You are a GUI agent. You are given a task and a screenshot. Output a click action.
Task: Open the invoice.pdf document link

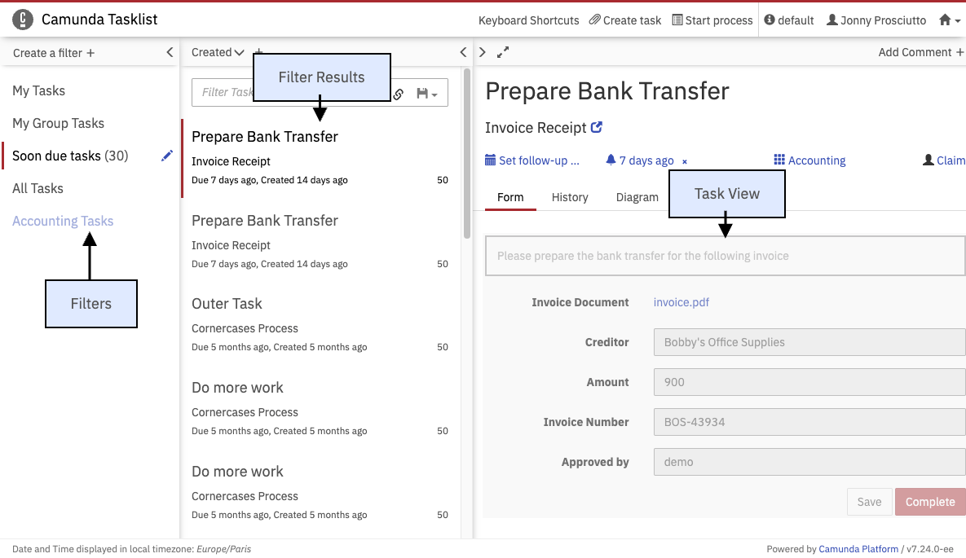(681, 302)
